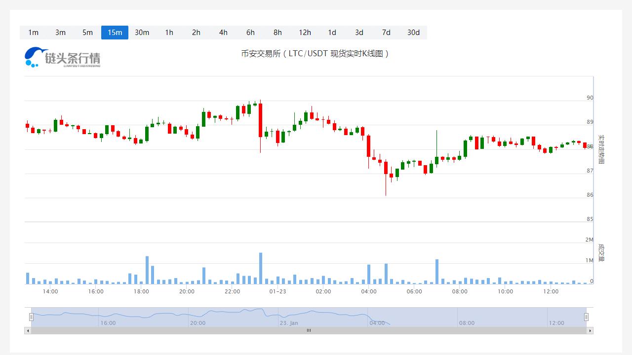Screen dimensions: 632x355
Task: Choose the 4h interval tab
Action: pos(223,33)
